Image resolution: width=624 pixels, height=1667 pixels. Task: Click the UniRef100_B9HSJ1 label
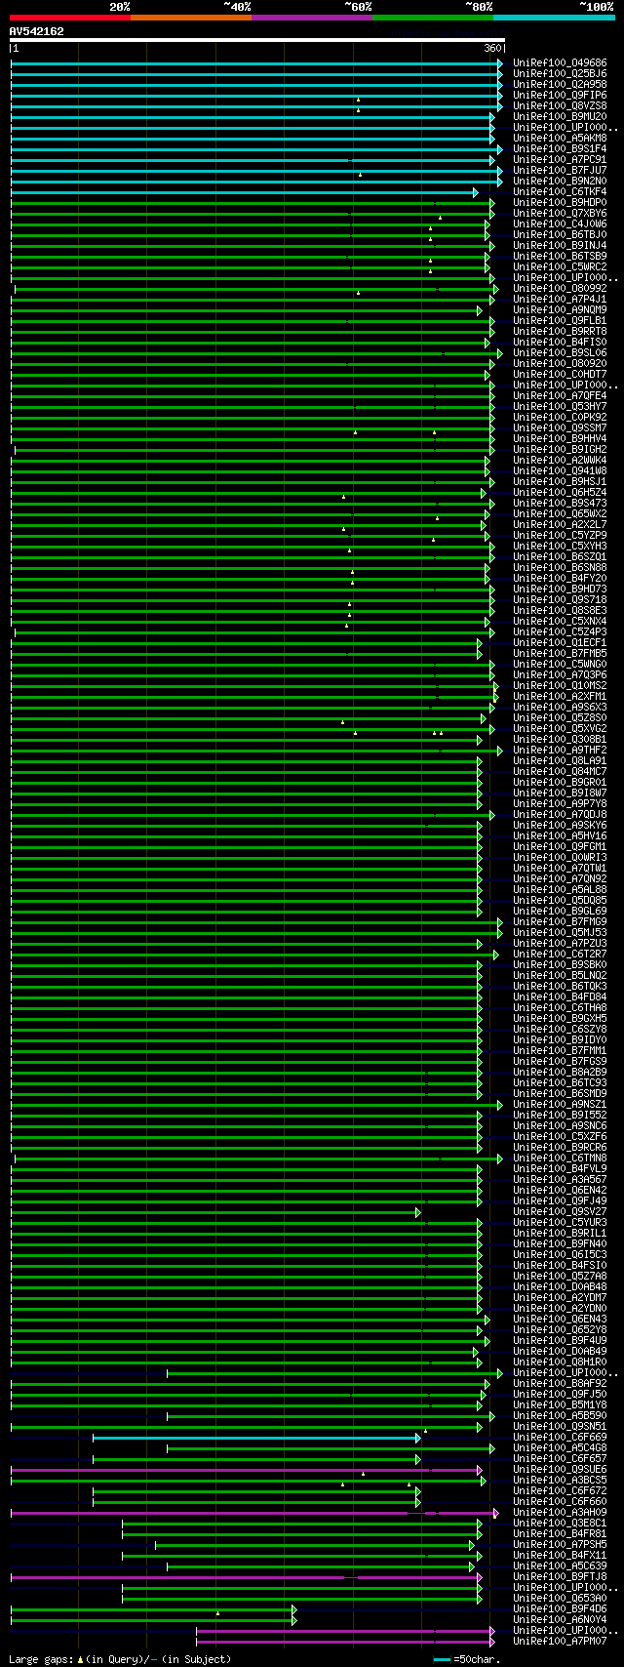tap(560, 482)
